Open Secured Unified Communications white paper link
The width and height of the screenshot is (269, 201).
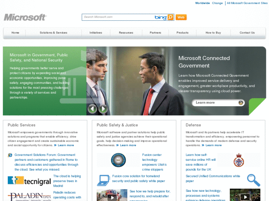pyautogui.click(x=213, y=179)
